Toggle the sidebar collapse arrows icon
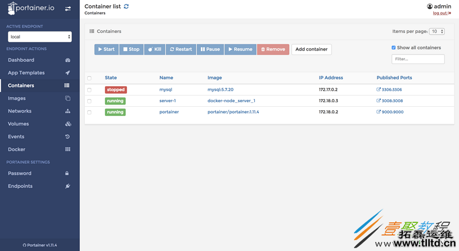 (x=68, y=9)
